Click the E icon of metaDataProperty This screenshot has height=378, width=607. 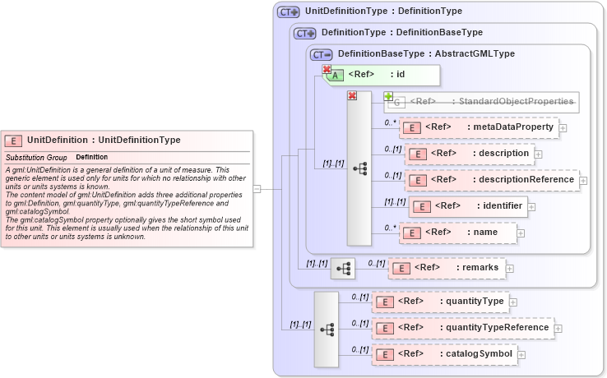coord(412,128)
